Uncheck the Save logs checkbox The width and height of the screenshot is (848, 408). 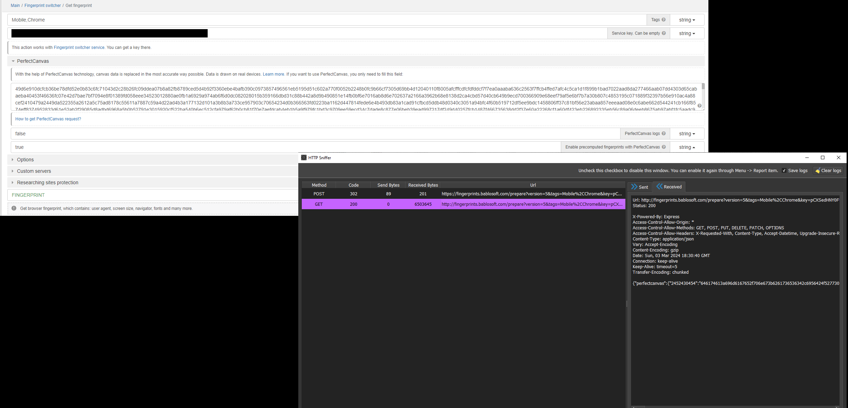tap(784, 171)
